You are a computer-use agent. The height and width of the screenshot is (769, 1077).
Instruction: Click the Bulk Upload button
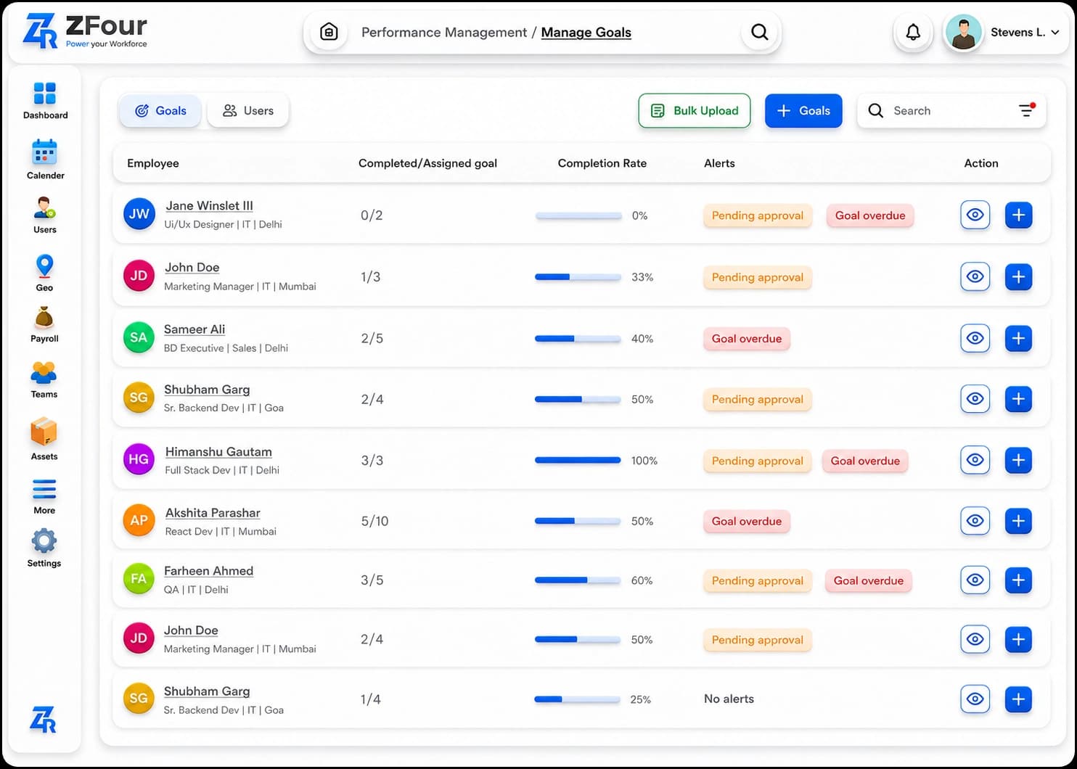pyautogui.click(x=695, y=110)
